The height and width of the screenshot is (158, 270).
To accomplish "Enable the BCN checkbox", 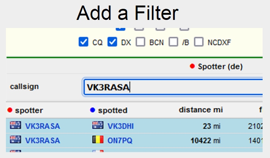I will coord(141,42).
